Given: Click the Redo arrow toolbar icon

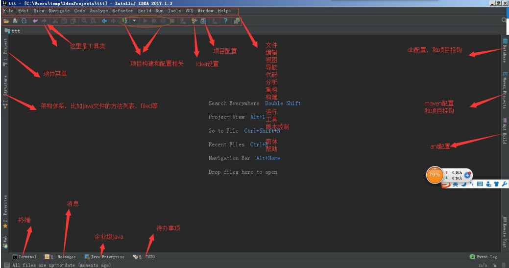Looking at the screenshot, I should point(44,21).
